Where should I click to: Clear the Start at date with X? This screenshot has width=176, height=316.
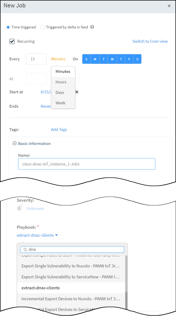click(x=77, y=92)
